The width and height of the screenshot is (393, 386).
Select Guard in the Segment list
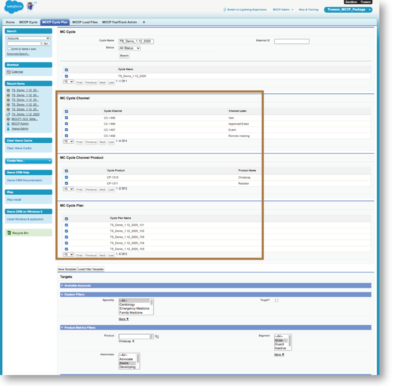click(x=279, y=344)
